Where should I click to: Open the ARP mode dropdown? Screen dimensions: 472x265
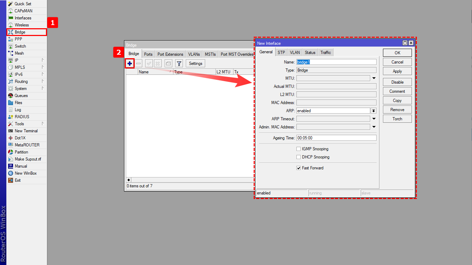point(373,111)
